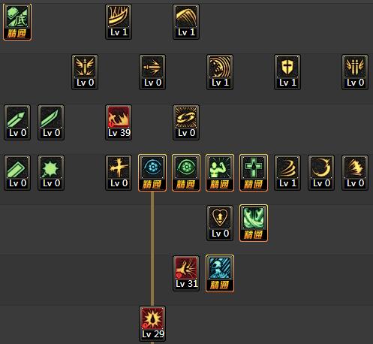Select the green spiky burst skill icon
The height and width of the screenshot is (344, 373).
[51, 173]
